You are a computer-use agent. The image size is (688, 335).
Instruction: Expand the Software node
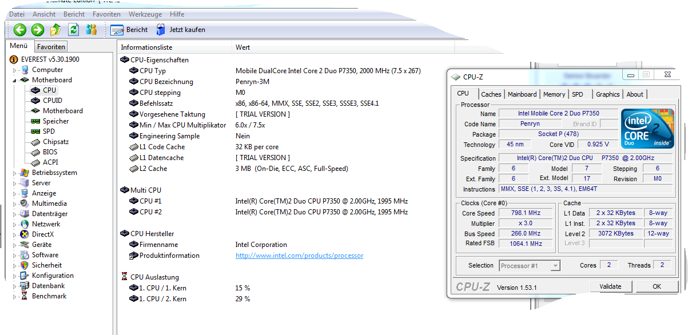15,255
